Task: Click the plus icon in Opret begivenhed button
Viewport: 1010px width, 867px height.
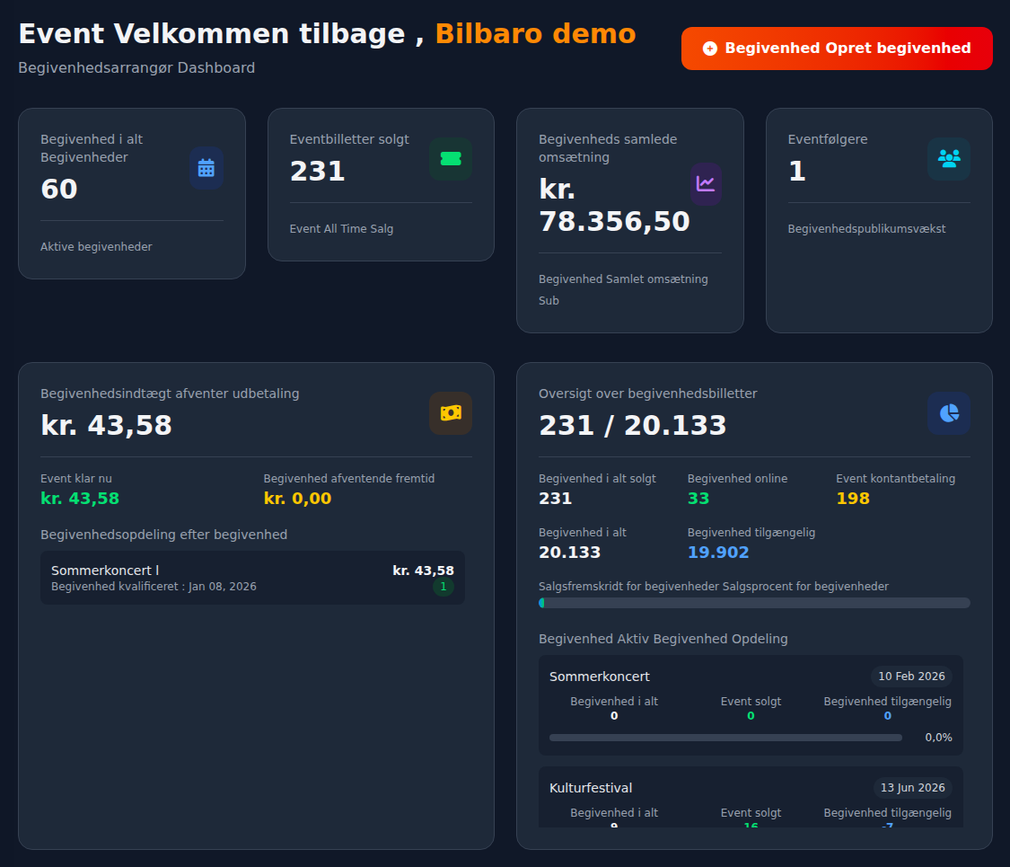Action: [710, 49]
